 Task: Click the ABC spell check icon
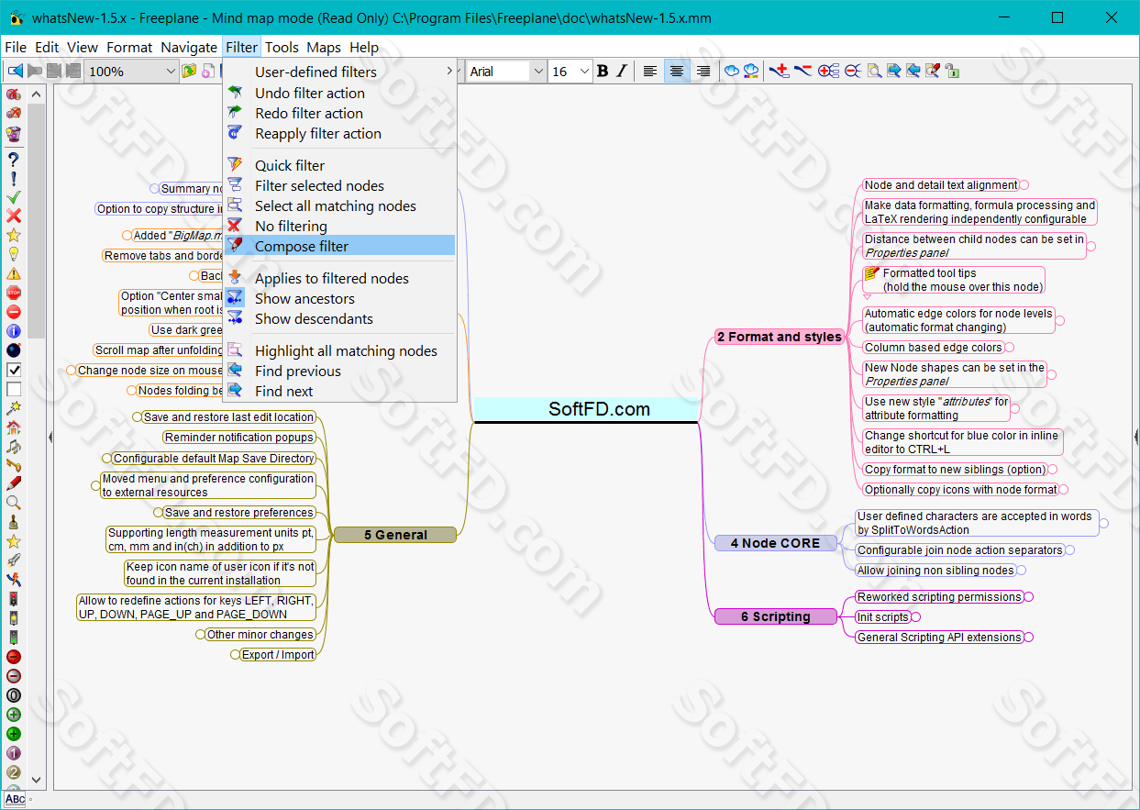(x=15, y=799)
